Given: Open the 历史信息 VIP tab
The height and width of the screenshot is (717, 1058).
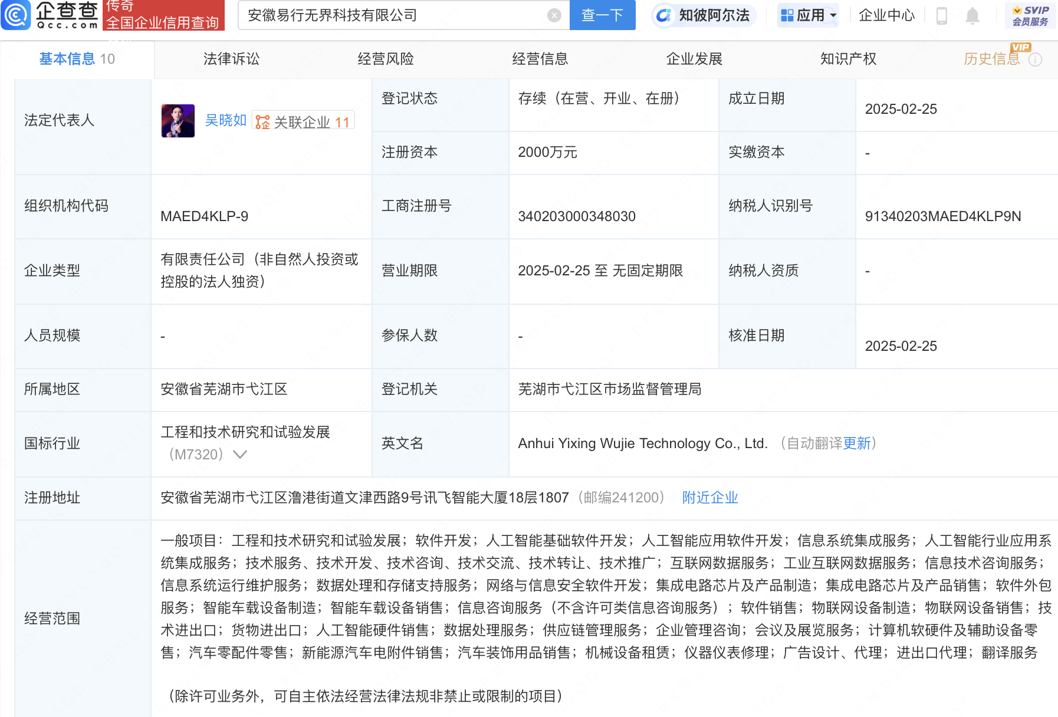Looking at the screenshot, I should (x=992, y=59).
